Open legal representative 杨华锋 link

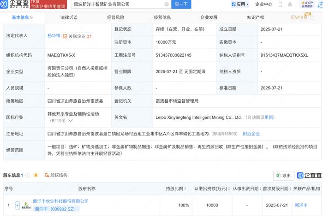point(54,35)
